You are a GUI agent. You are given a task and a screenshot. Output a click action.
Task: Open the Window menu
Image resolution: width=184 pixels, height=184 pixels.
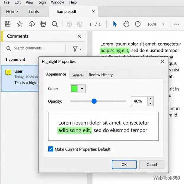[57, 2]
